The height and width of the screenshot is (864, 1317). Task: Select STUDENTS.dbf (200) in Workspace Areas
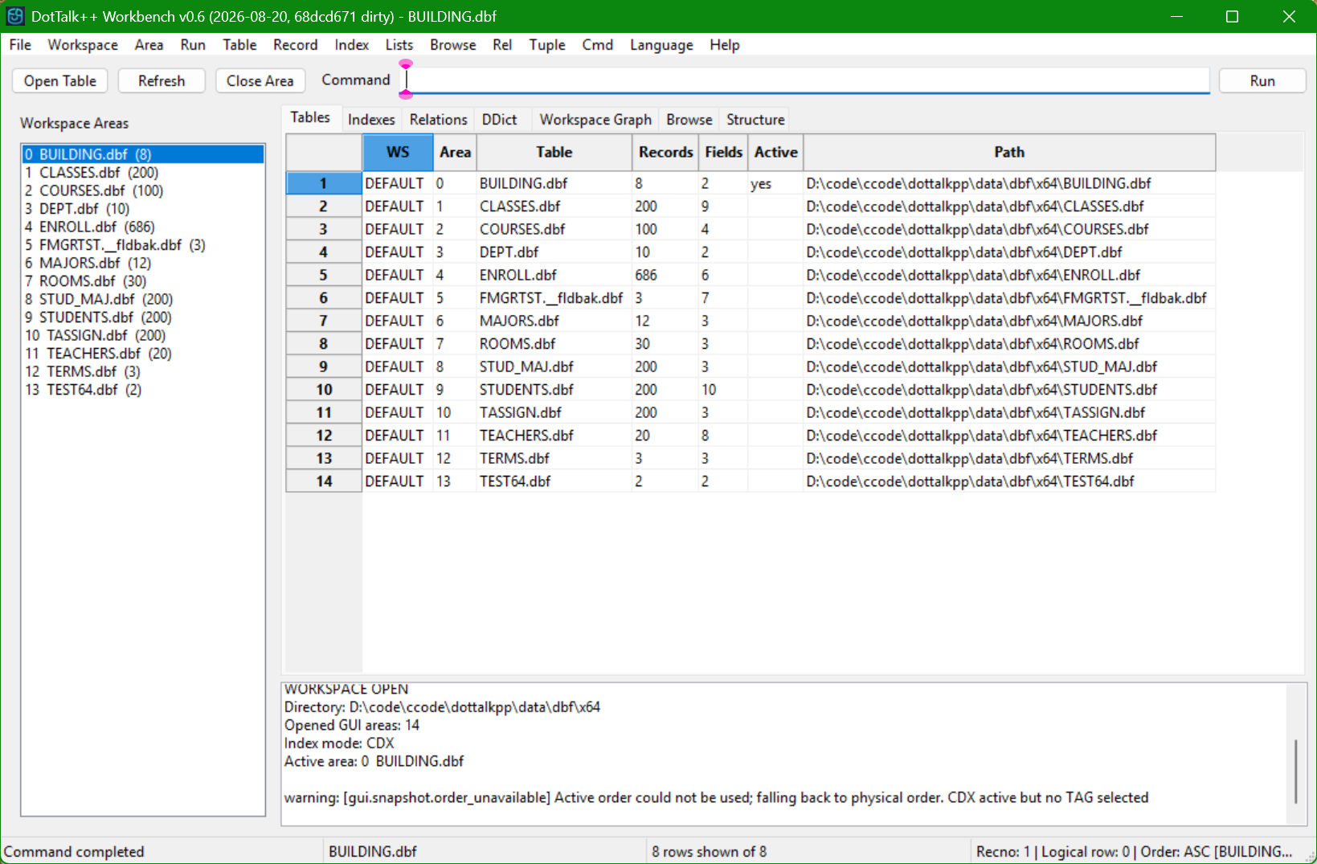[143, 317]
